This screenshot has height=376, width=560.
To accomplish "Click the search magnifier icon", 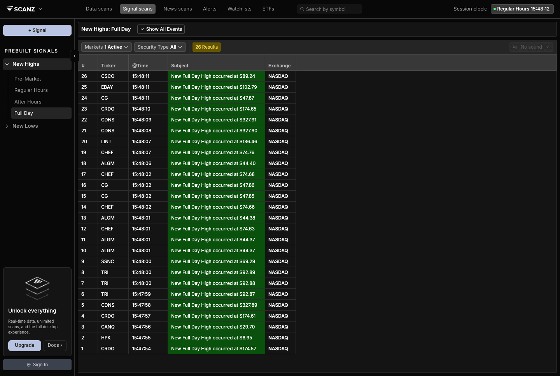I will 302,9.
